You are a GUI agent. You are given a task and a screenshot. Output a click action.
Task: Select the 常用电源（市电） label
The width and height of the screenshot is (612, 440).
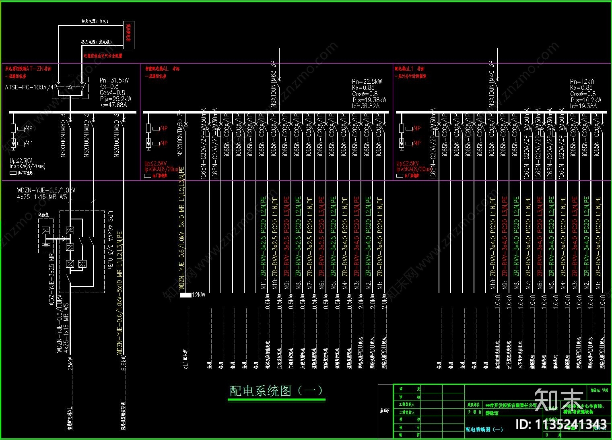click(95, 21)
